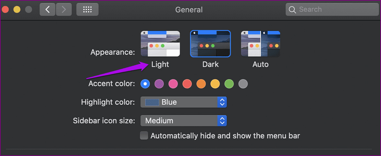Choose the Auto appearance thumbnail

tap(261, 44)
